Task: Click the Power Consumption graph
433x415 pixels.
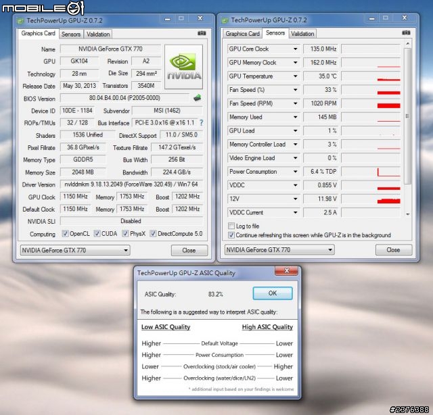Action: [371, 172]
